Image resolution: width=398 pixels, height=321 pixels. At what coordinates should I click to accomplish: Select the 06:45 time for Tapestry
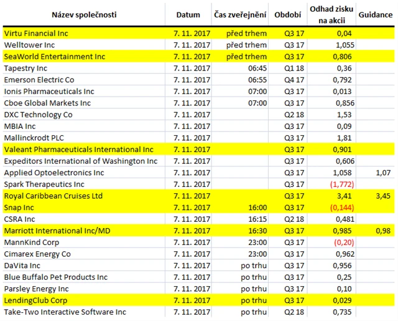257,68
